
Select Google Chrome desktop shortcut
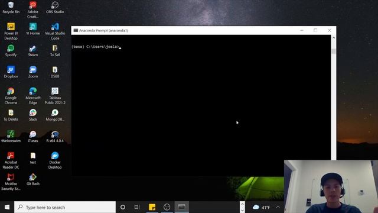point(11,96)
